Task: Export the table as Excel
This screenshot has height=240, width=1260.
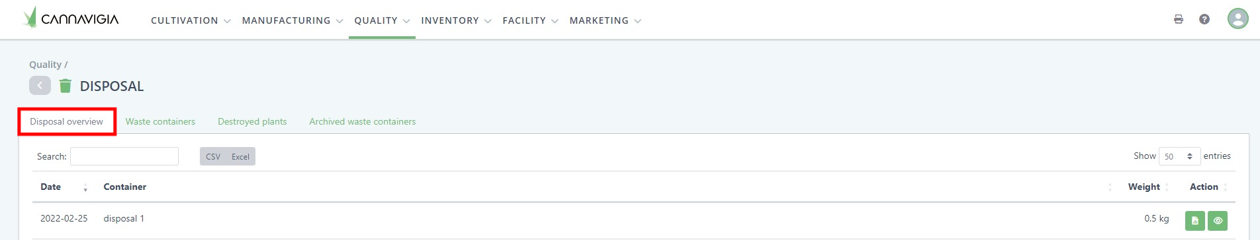Action: tap(240, 156)
